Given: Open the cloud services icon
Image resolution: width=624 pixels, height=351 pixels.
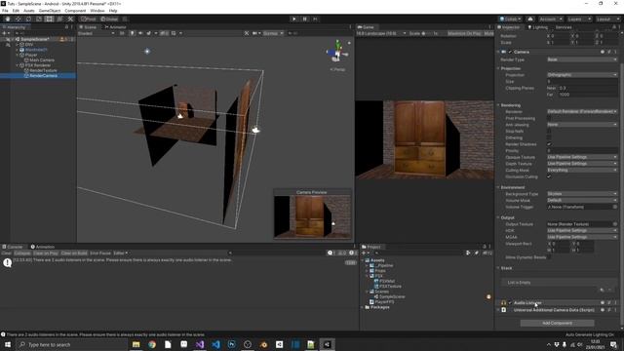Looking at the screenshot, I should click(x=530, y=19).
